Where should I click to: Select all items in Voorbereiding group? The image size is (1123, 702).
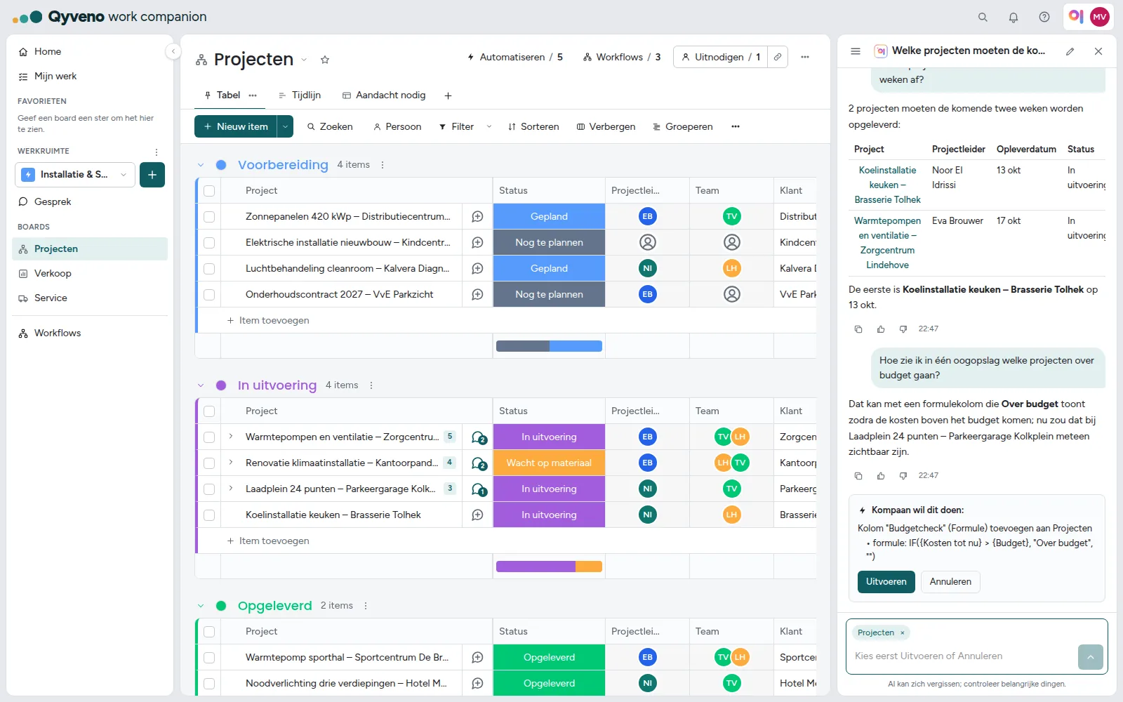coord(209,191)
